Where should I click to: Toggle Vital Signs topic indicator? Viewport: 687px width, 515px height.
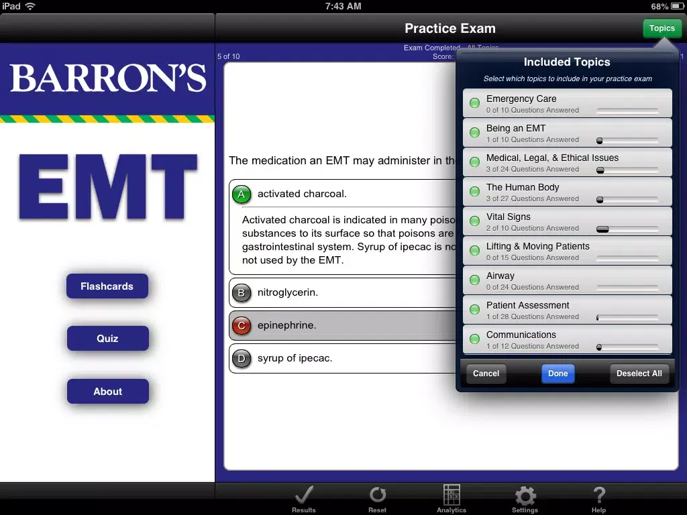click(x=474, y=221)
